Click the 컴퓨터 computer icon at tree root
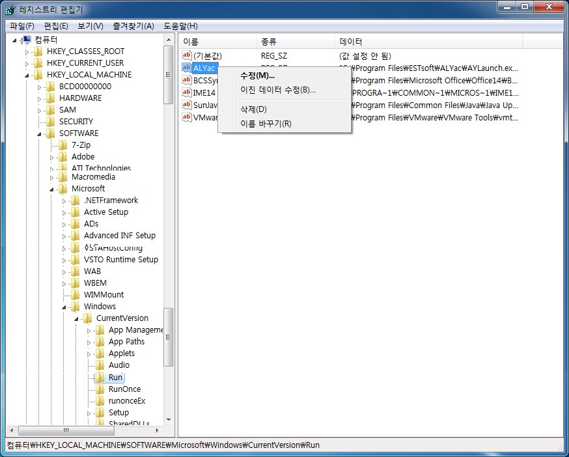The image size is (569, 457). [x=27, y=40]
